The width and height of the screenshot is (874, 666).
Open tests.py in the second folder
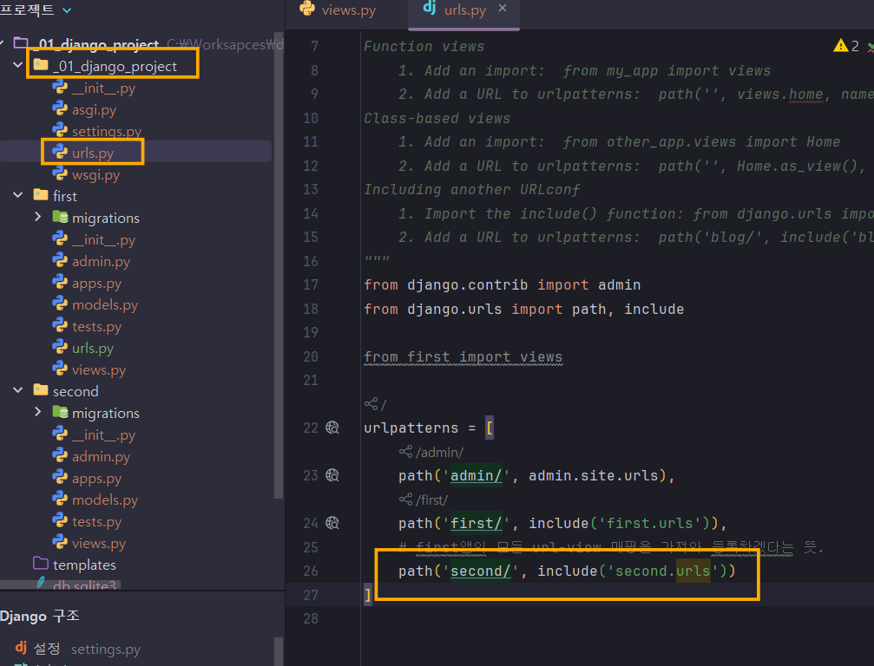96,522
